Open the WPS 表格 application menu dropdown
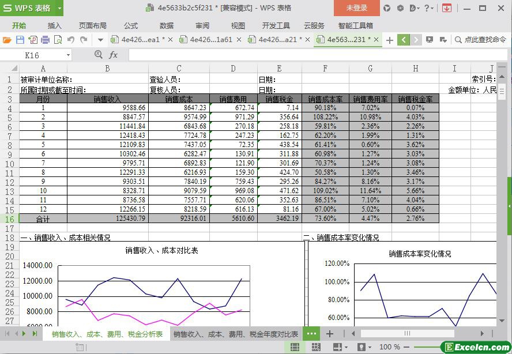512x354 pixels. (57, 8)
